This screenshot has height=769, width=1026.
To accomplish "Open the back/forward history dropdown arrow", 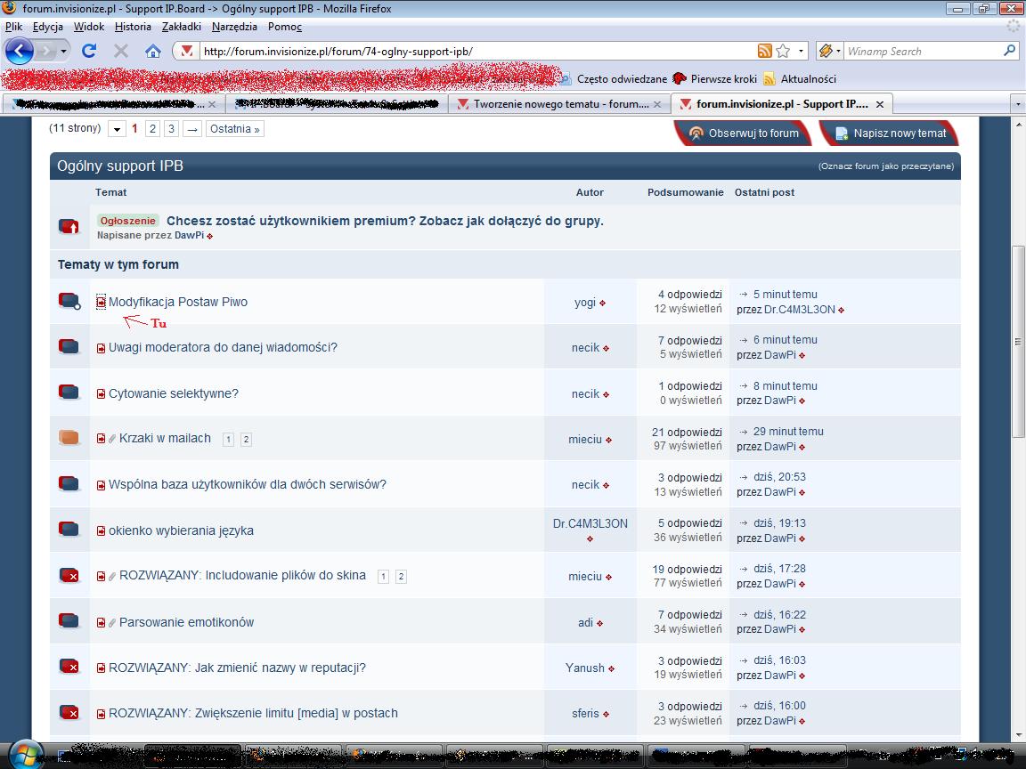I will [65, 51].
